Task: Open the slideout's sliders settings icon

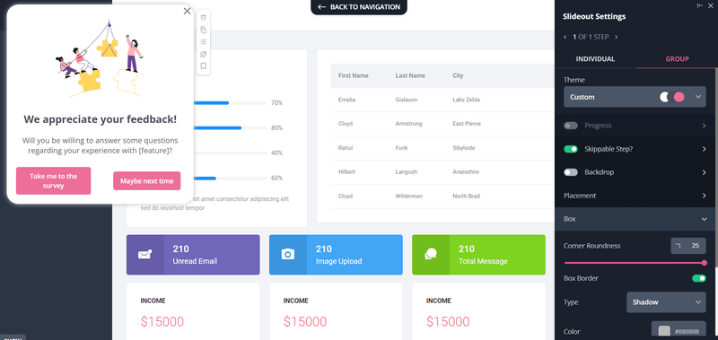Action: pyautogui.click(x=204, y=41)
